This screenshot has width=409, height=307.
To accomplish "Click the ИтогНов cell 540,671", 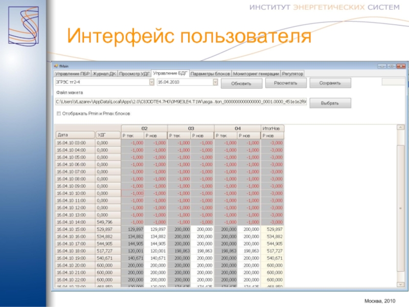I will point(272,258).
